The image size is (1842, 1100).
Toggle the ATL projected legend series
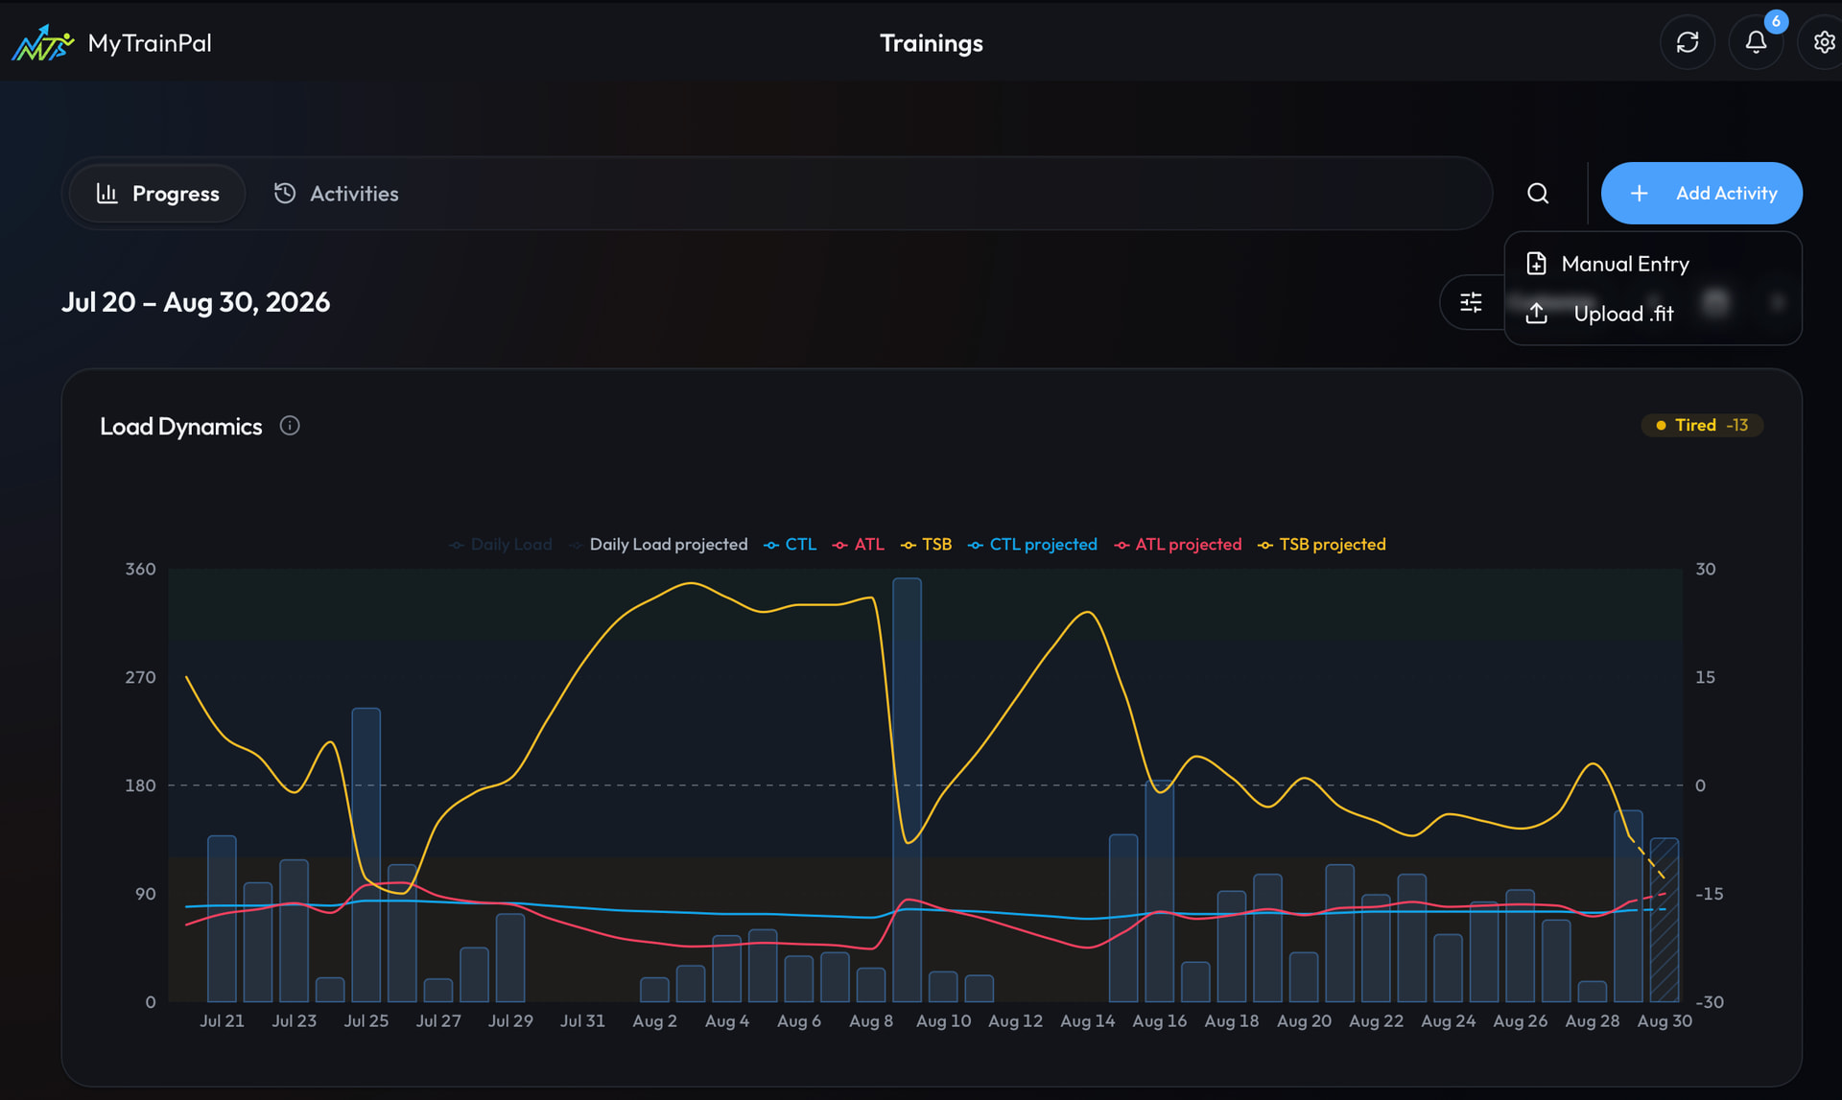click(x=1177, y=545)
